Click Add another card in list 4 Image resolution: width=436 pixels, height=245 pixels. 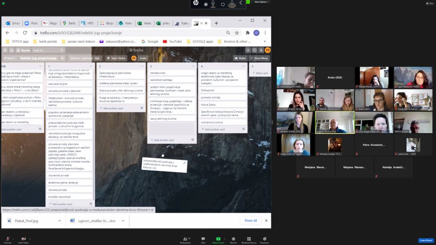pos(213,129)
